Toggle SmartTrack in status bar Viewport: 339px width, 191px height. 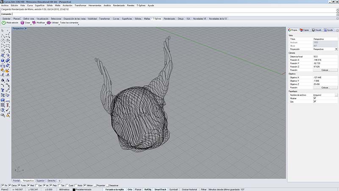point(160,189)
